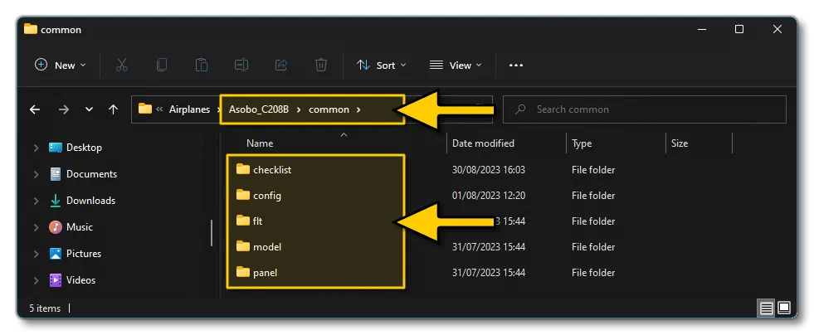814x335 pixels.
Task: Open the Sort dropdown
Action: (382, 66)
